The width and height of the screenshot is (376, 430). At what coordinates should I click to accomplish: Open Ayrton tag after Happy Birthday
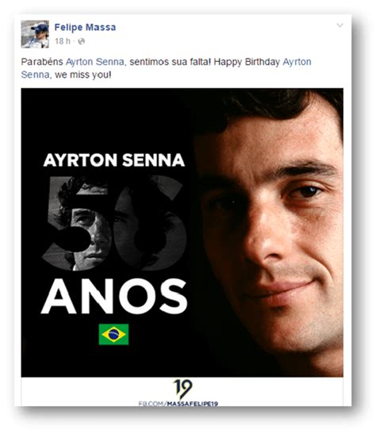coord(297,62)
